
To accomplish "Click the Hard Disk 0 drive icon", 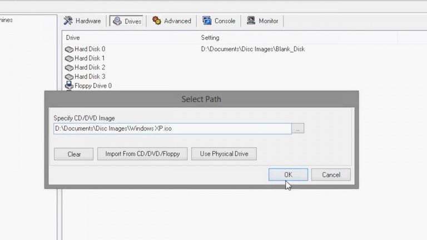I will (x=69, y=49).
